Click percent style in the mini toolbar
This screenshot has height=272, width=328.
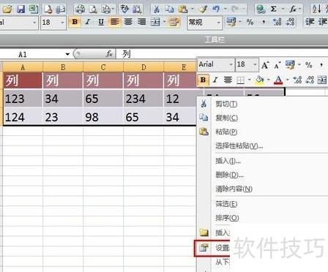(x=309, y=65)
